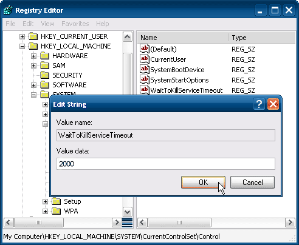This screenshot has width=299, height=245.
Task: Click the Edit String help question-mark button
Action: pyautogui.click(x=259, y=104)
